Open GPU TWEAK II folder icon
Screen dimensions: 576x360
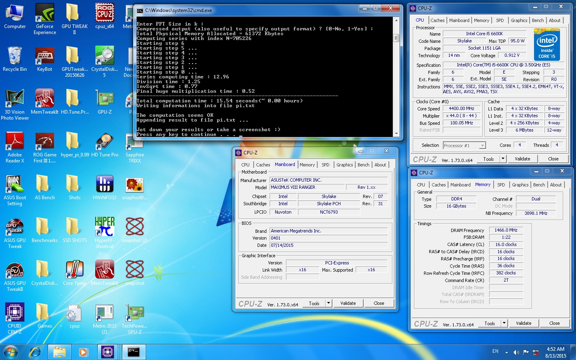[74, 19]
